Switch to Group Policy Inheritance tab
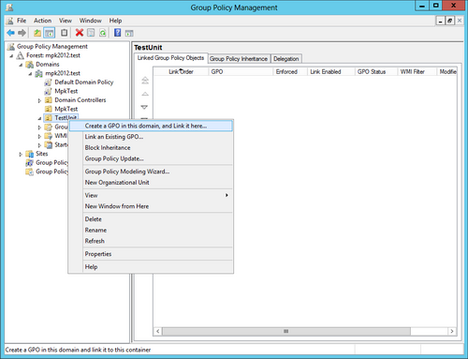Viewport: 468px width, 359px height. click(x=239, y=59)
